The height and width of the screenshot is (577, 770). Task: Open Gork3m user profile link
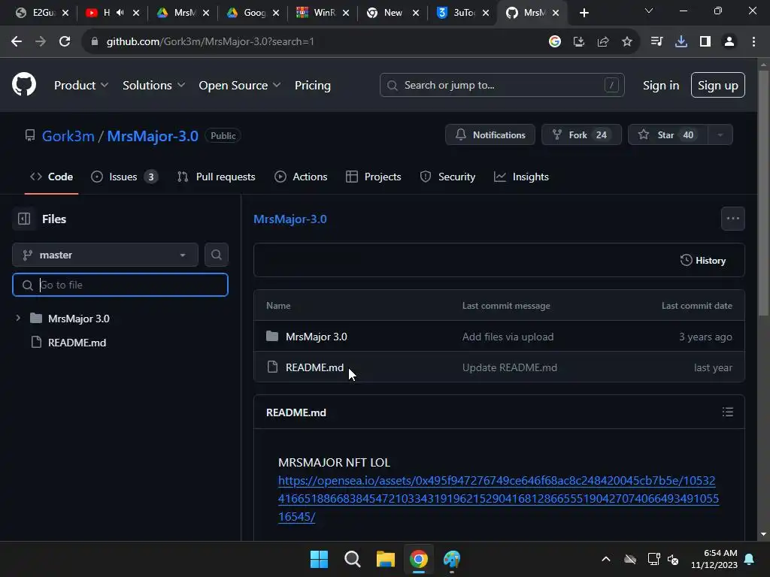tap(68, 136)
